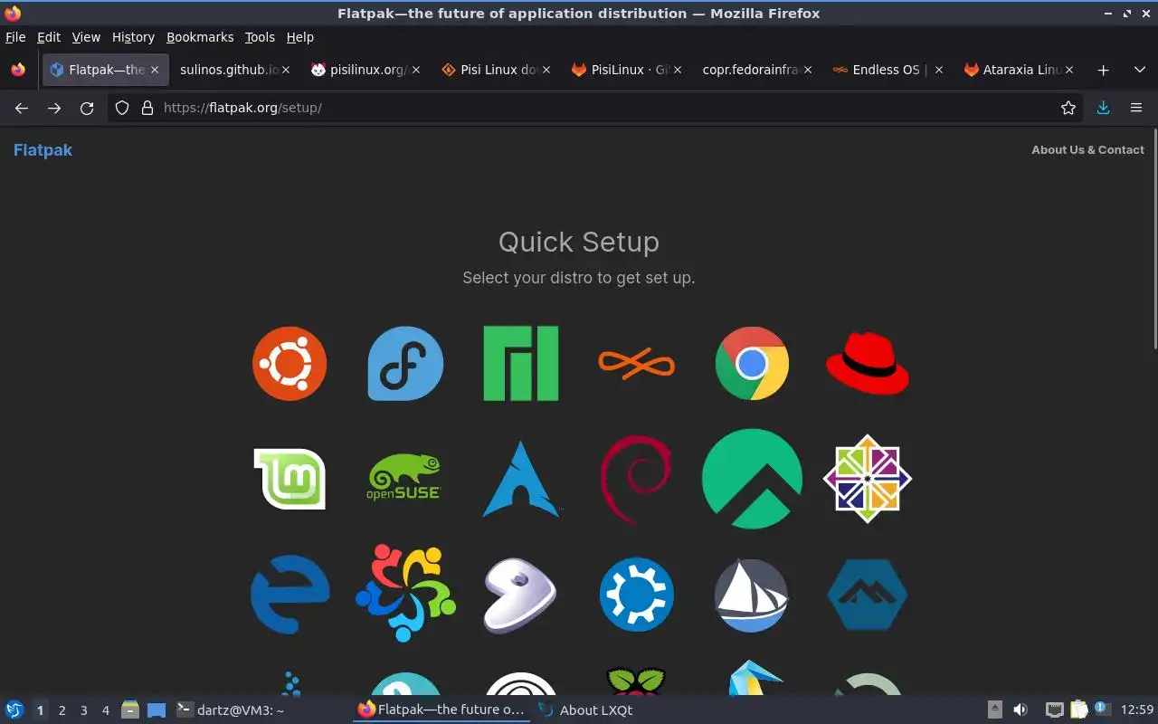
Task: Switch to the pisilinux.org tab
Action: click(366, 70)
